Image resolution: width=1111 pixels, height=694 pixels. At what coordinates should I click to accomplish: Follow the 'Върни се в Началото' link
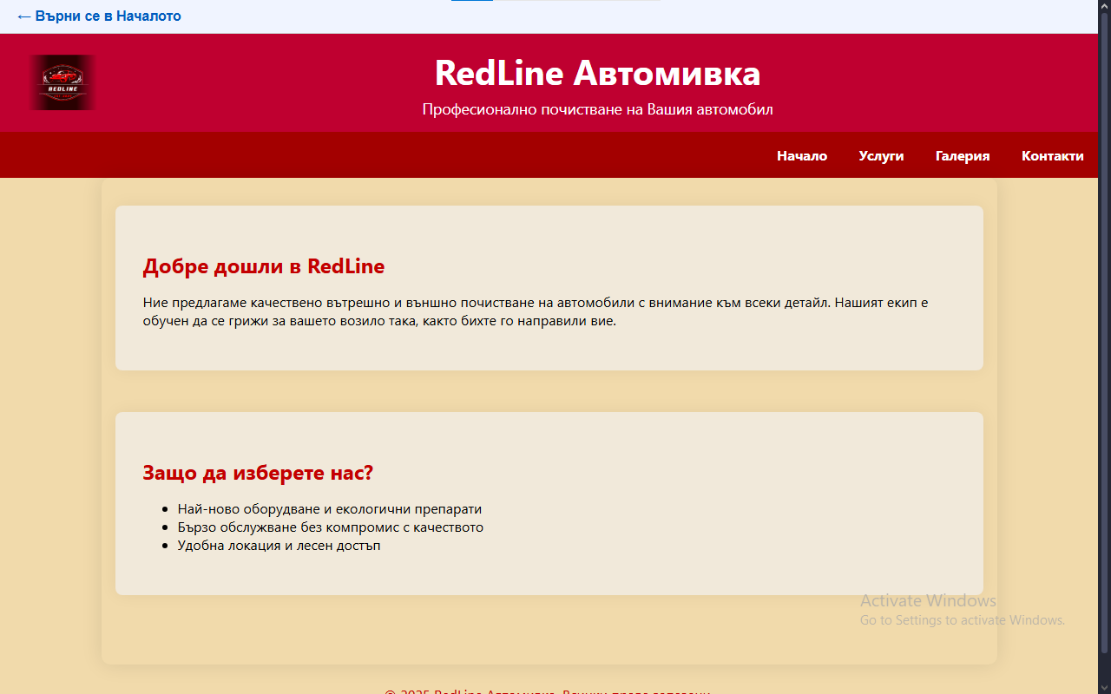tap(99, 16)
